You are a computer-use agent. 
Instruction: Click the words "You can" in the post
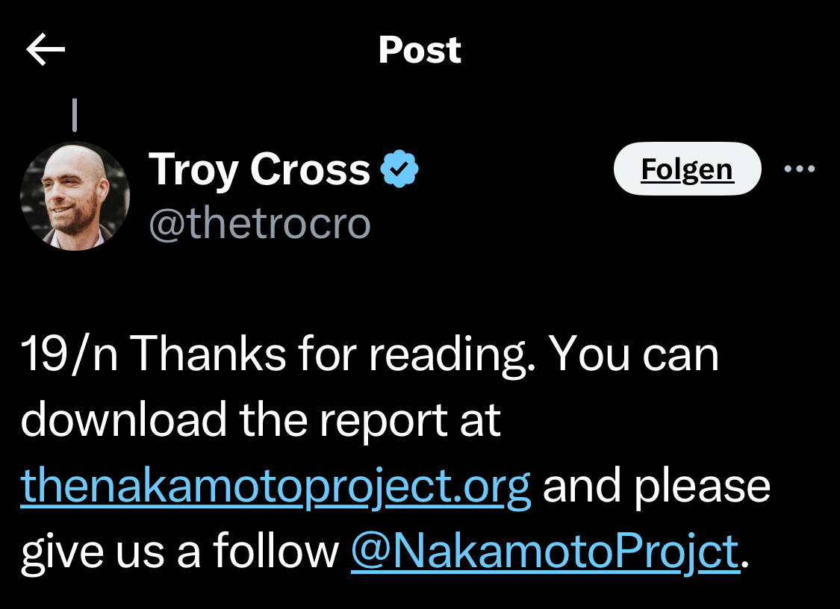click(634, 355)
